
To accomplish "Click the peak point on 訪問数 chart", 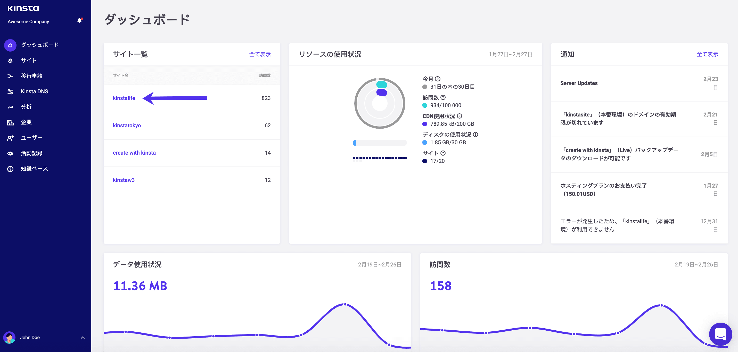I will 661,306.
